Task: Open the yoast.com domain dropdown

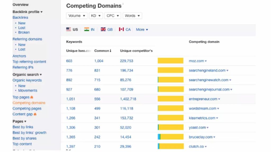Action: pyautogui.click(x=207, y=128)
